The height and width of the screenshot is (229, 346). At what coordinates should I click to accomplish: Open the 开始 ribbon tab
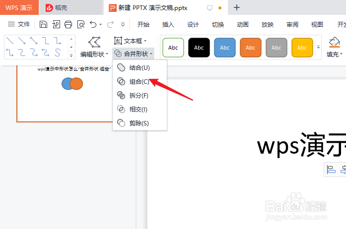[x=143, y=24]
